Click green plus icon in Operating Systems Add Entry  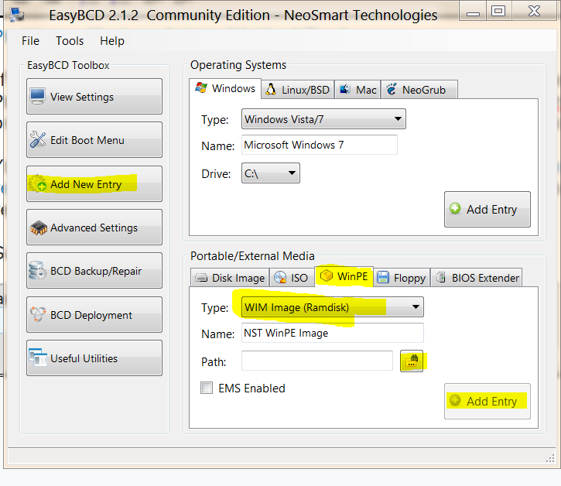click(x=455, y=208)
